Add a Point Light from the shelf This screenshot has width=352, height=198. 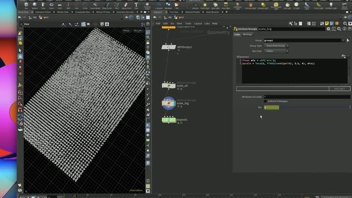205,5
